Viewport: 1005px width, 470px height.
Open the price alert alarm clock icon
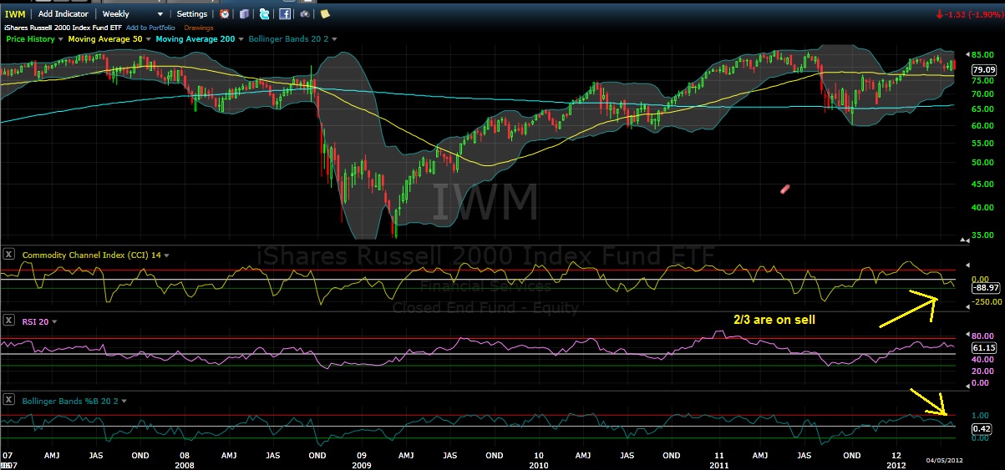tap(226, 14)
